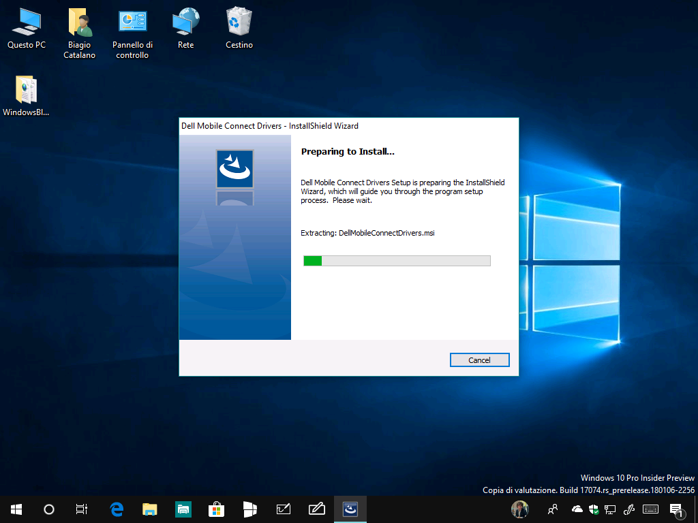Click the Dell Mobile Connect logo in the wizard
The image size is (698, 523).
234,169
